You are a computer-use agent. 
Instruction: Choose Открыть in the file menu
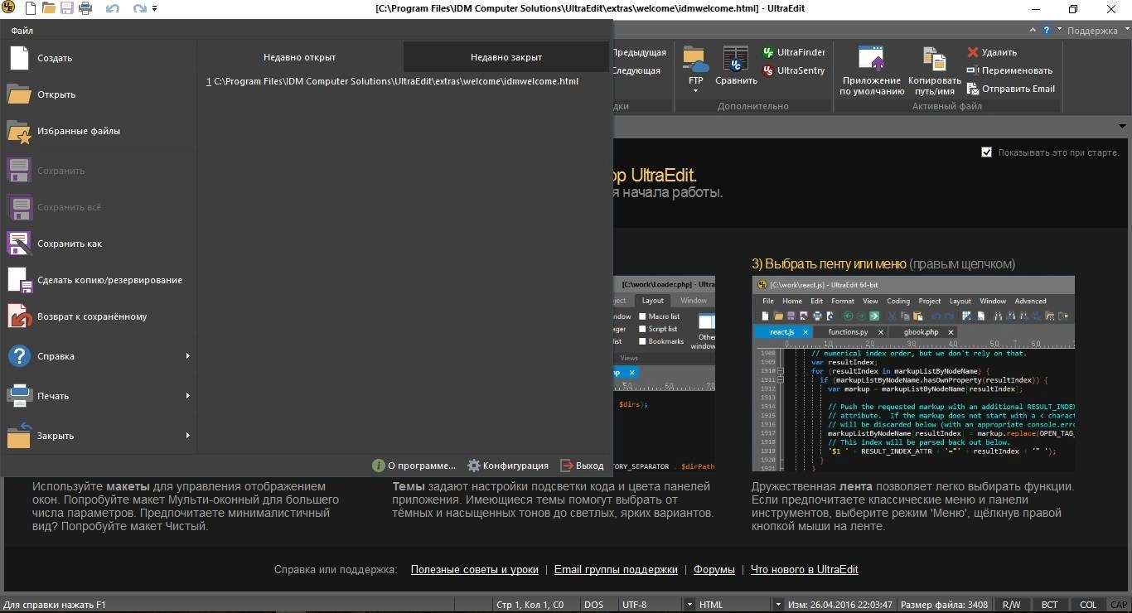[x=99, y=94]
